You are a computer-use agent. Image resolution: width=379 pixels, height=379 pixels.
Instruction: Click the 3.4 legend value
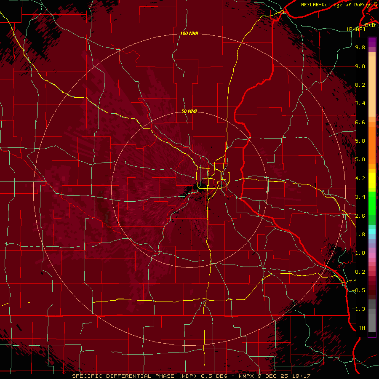tap(360, 197)
